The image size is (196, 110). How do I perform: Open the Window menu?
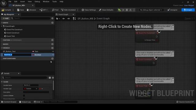pyautogui.click(x=46, y=2)
